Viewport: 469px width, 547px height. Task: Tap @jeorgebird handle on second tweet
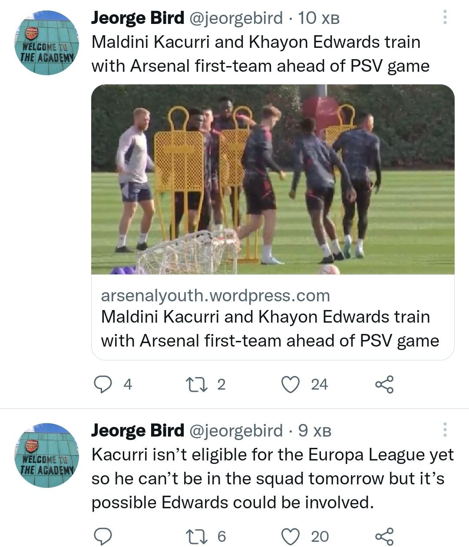pos(236,430)
